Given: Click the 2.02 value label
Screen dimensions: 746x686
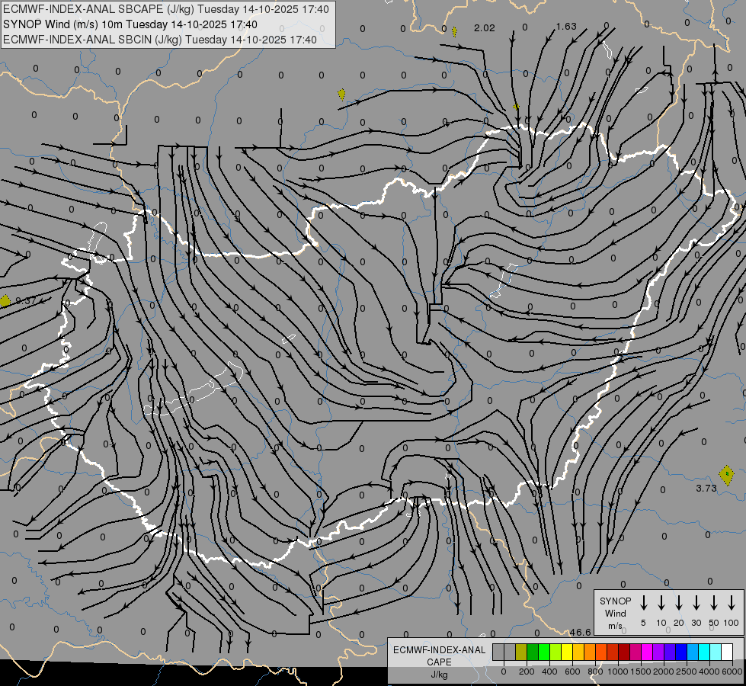Looking at the screenshot, I should tap(485, 28).
